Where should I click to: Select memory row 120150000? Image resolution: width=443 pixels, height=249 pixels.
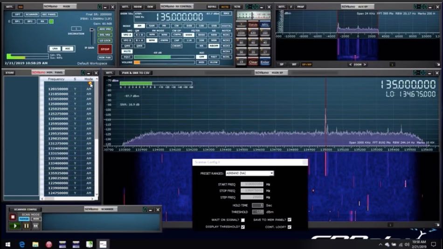tap(69, 89)
